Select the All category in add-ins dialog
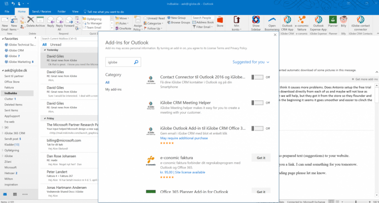Image resolution: width=379 pixels, height=203 pixels. 108,82
